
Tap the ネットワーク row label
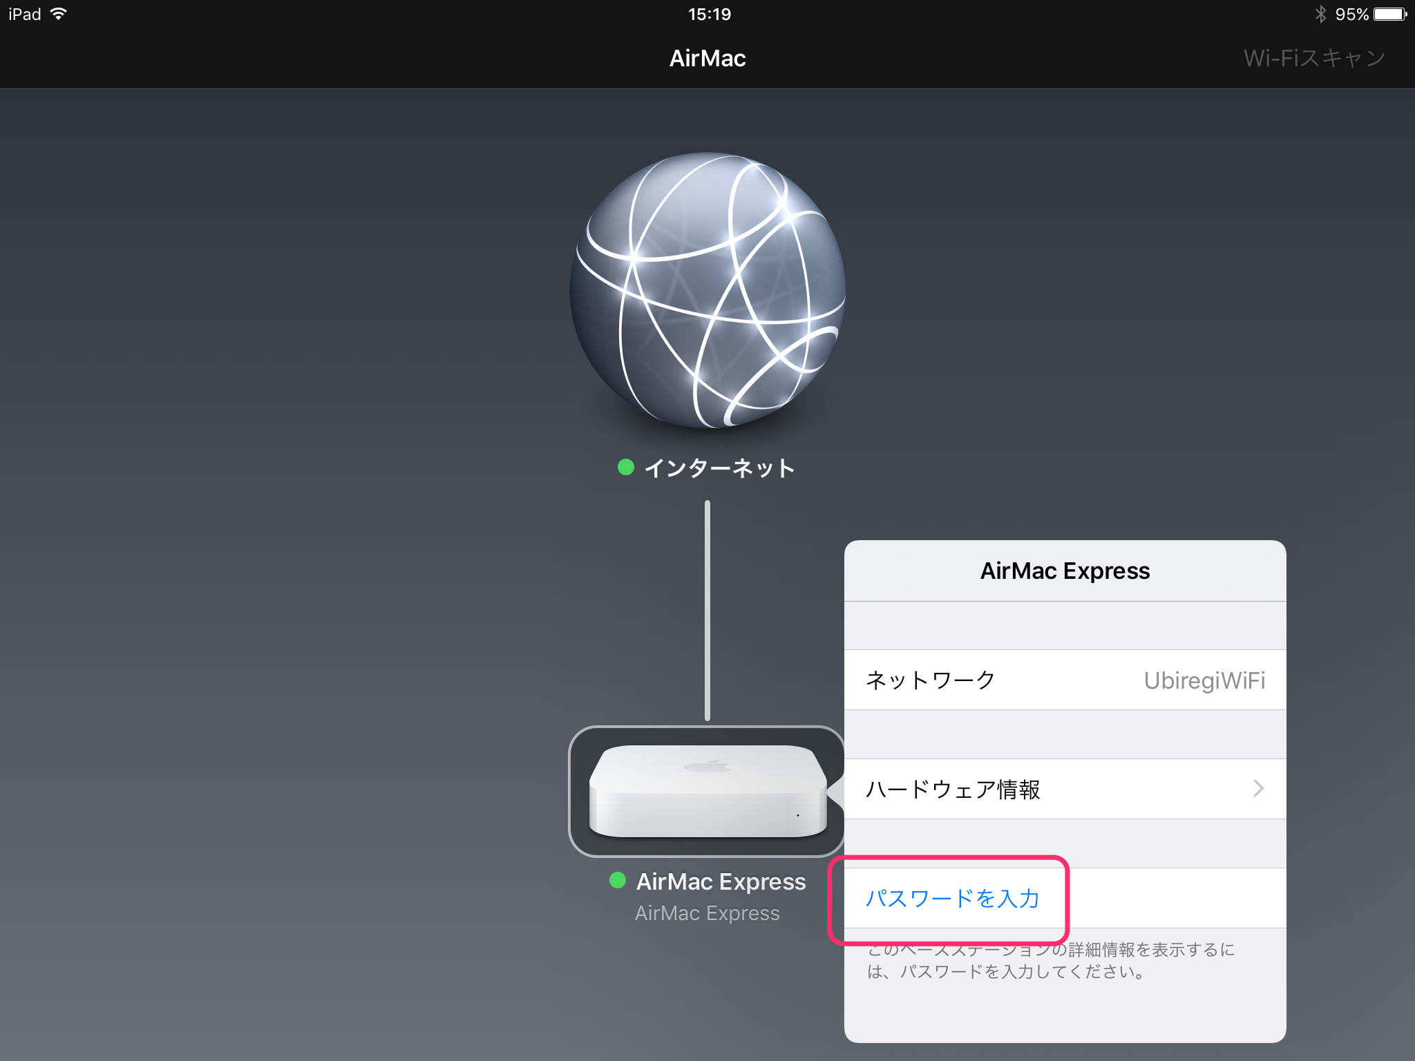click(930, 680)
